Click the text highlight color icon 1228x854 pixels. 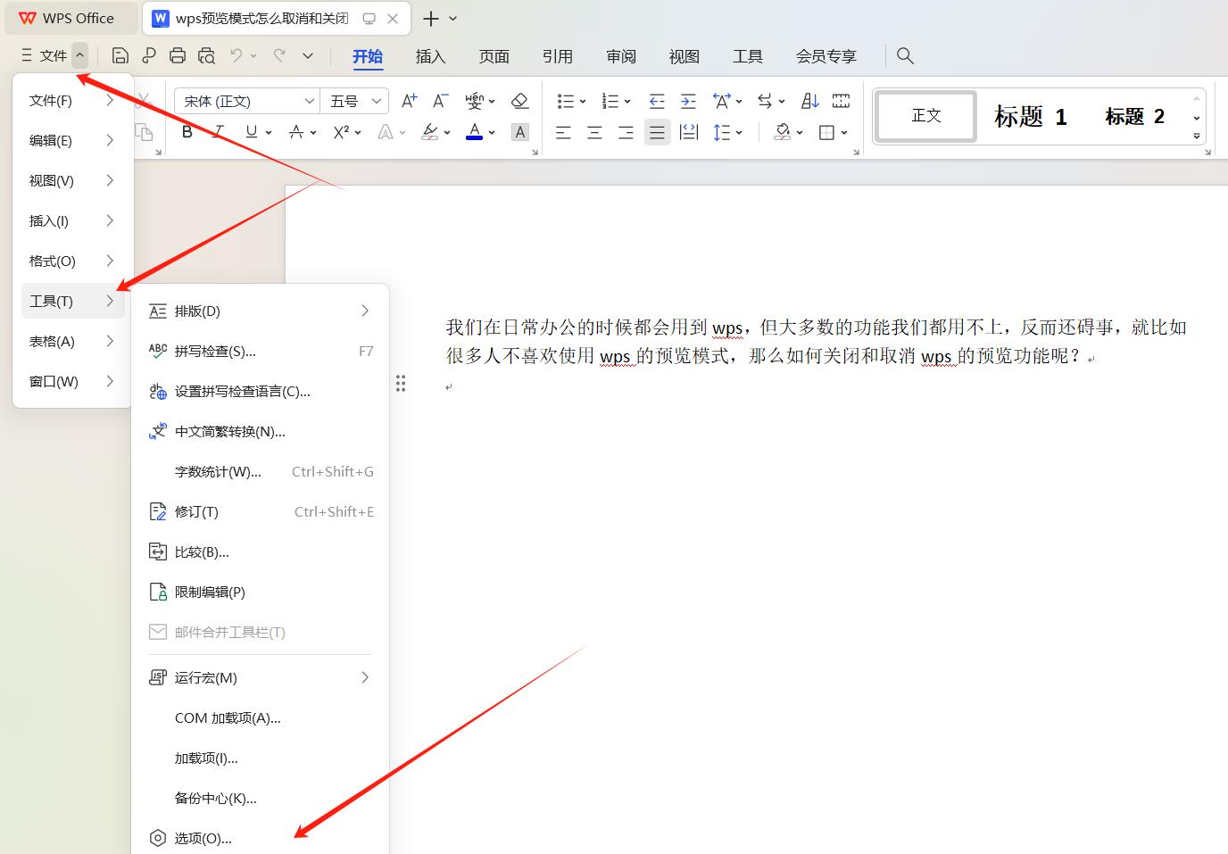430,132
